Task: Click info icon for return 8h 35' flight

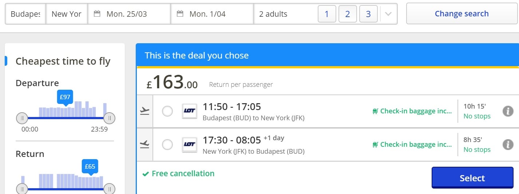Action: coord(508,145)
